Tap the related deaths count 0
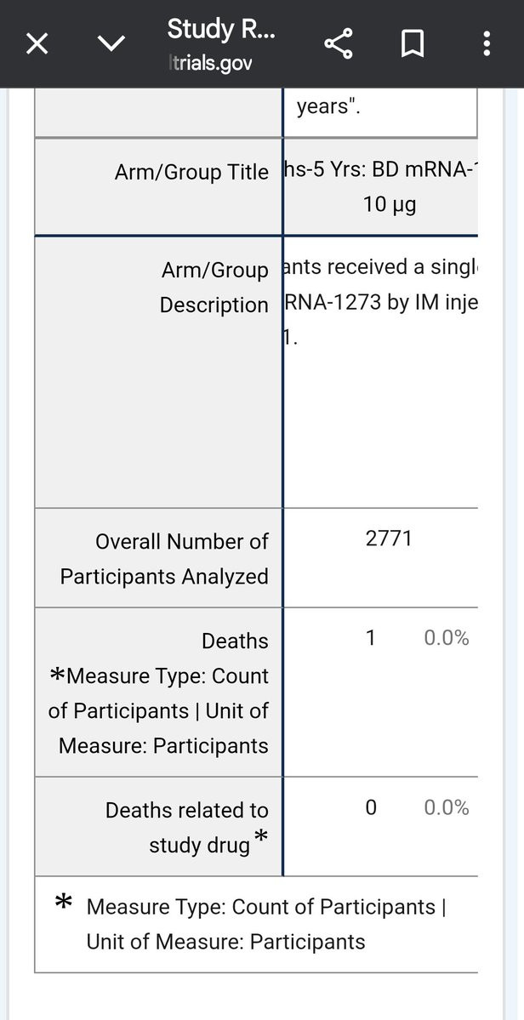The height and width of the screenshot is (1020, 524). [x=371, y=808]
